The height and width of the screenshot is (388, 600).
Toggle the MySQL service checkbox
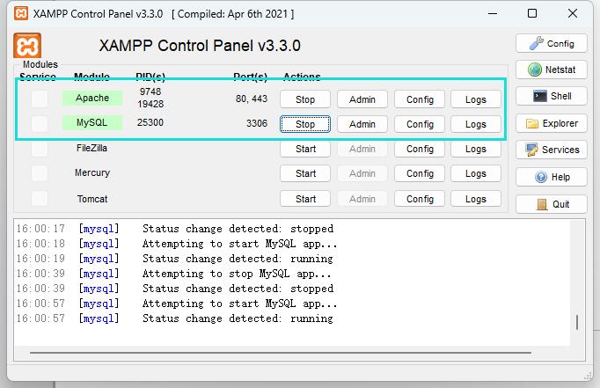40,123
